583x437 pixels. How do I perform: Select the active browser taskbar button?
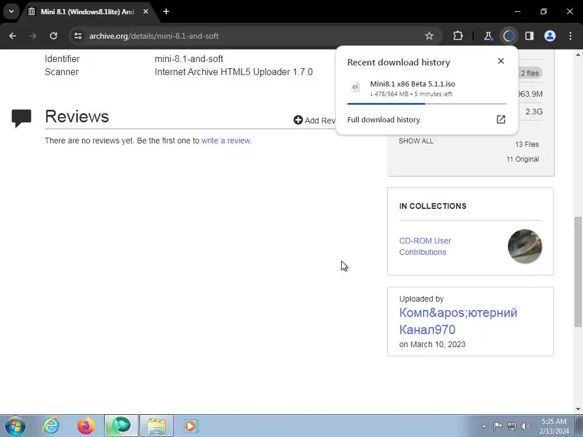tap(121, 426)
